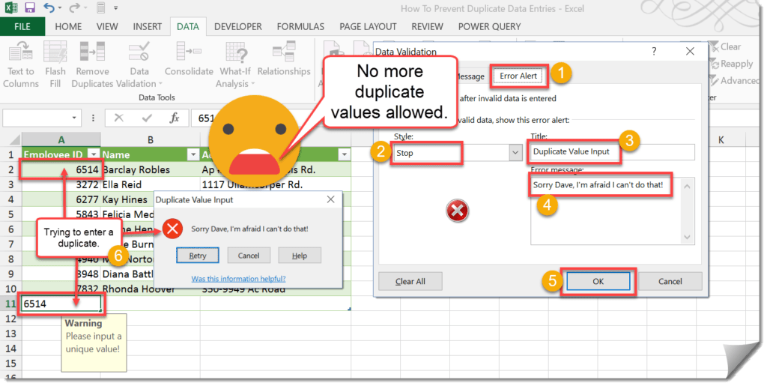
Task: Open the Style dropdown showing Stop
Action: pyautogui.click(x=515, y=153)
